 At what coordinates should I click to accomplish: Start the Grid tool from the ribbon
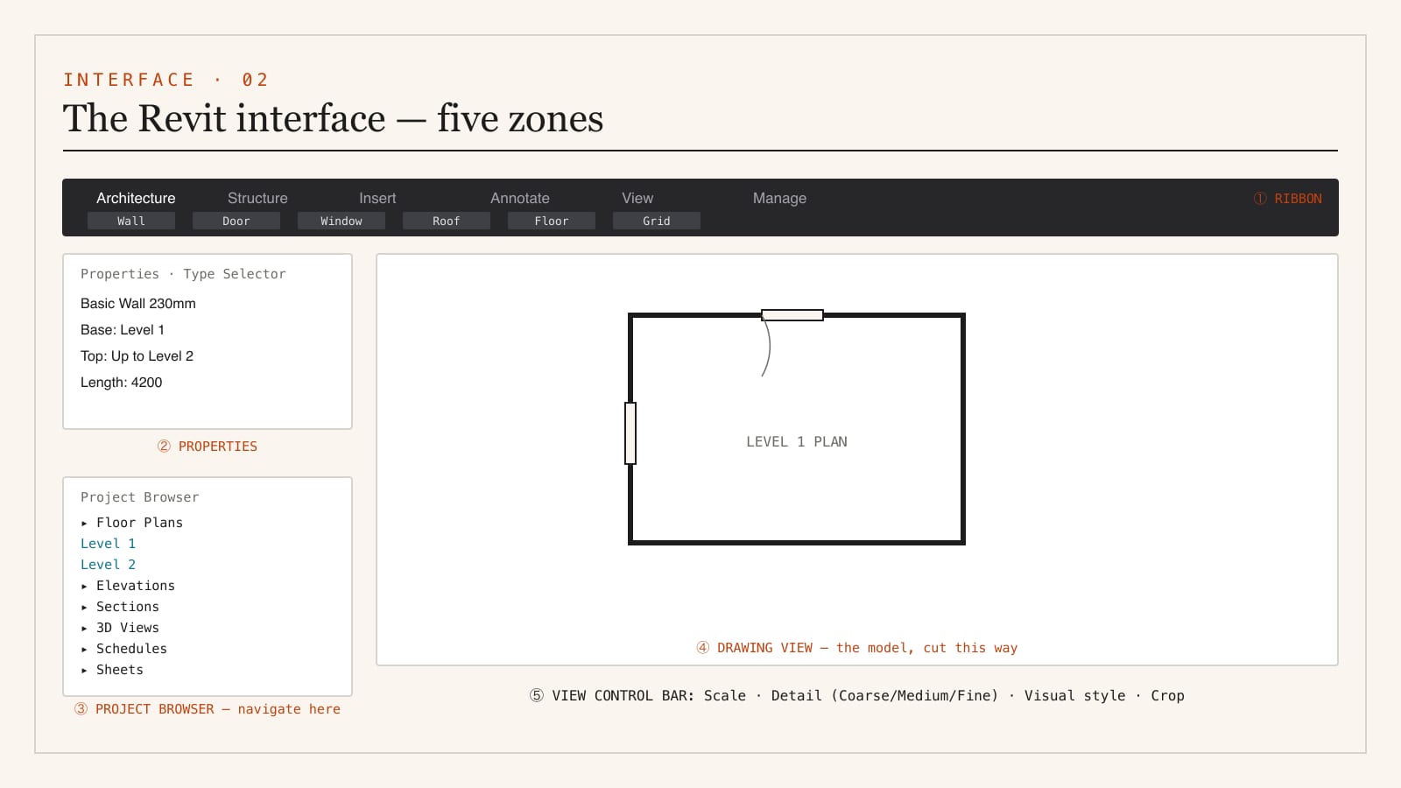(x=657, y=221)
